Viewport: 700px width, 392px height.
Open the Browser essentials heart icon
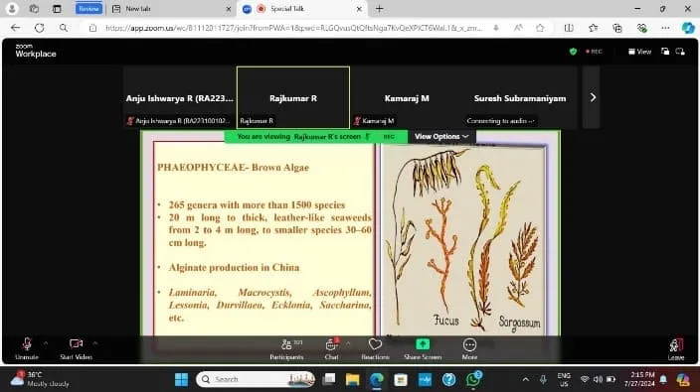tap(642, 28)
